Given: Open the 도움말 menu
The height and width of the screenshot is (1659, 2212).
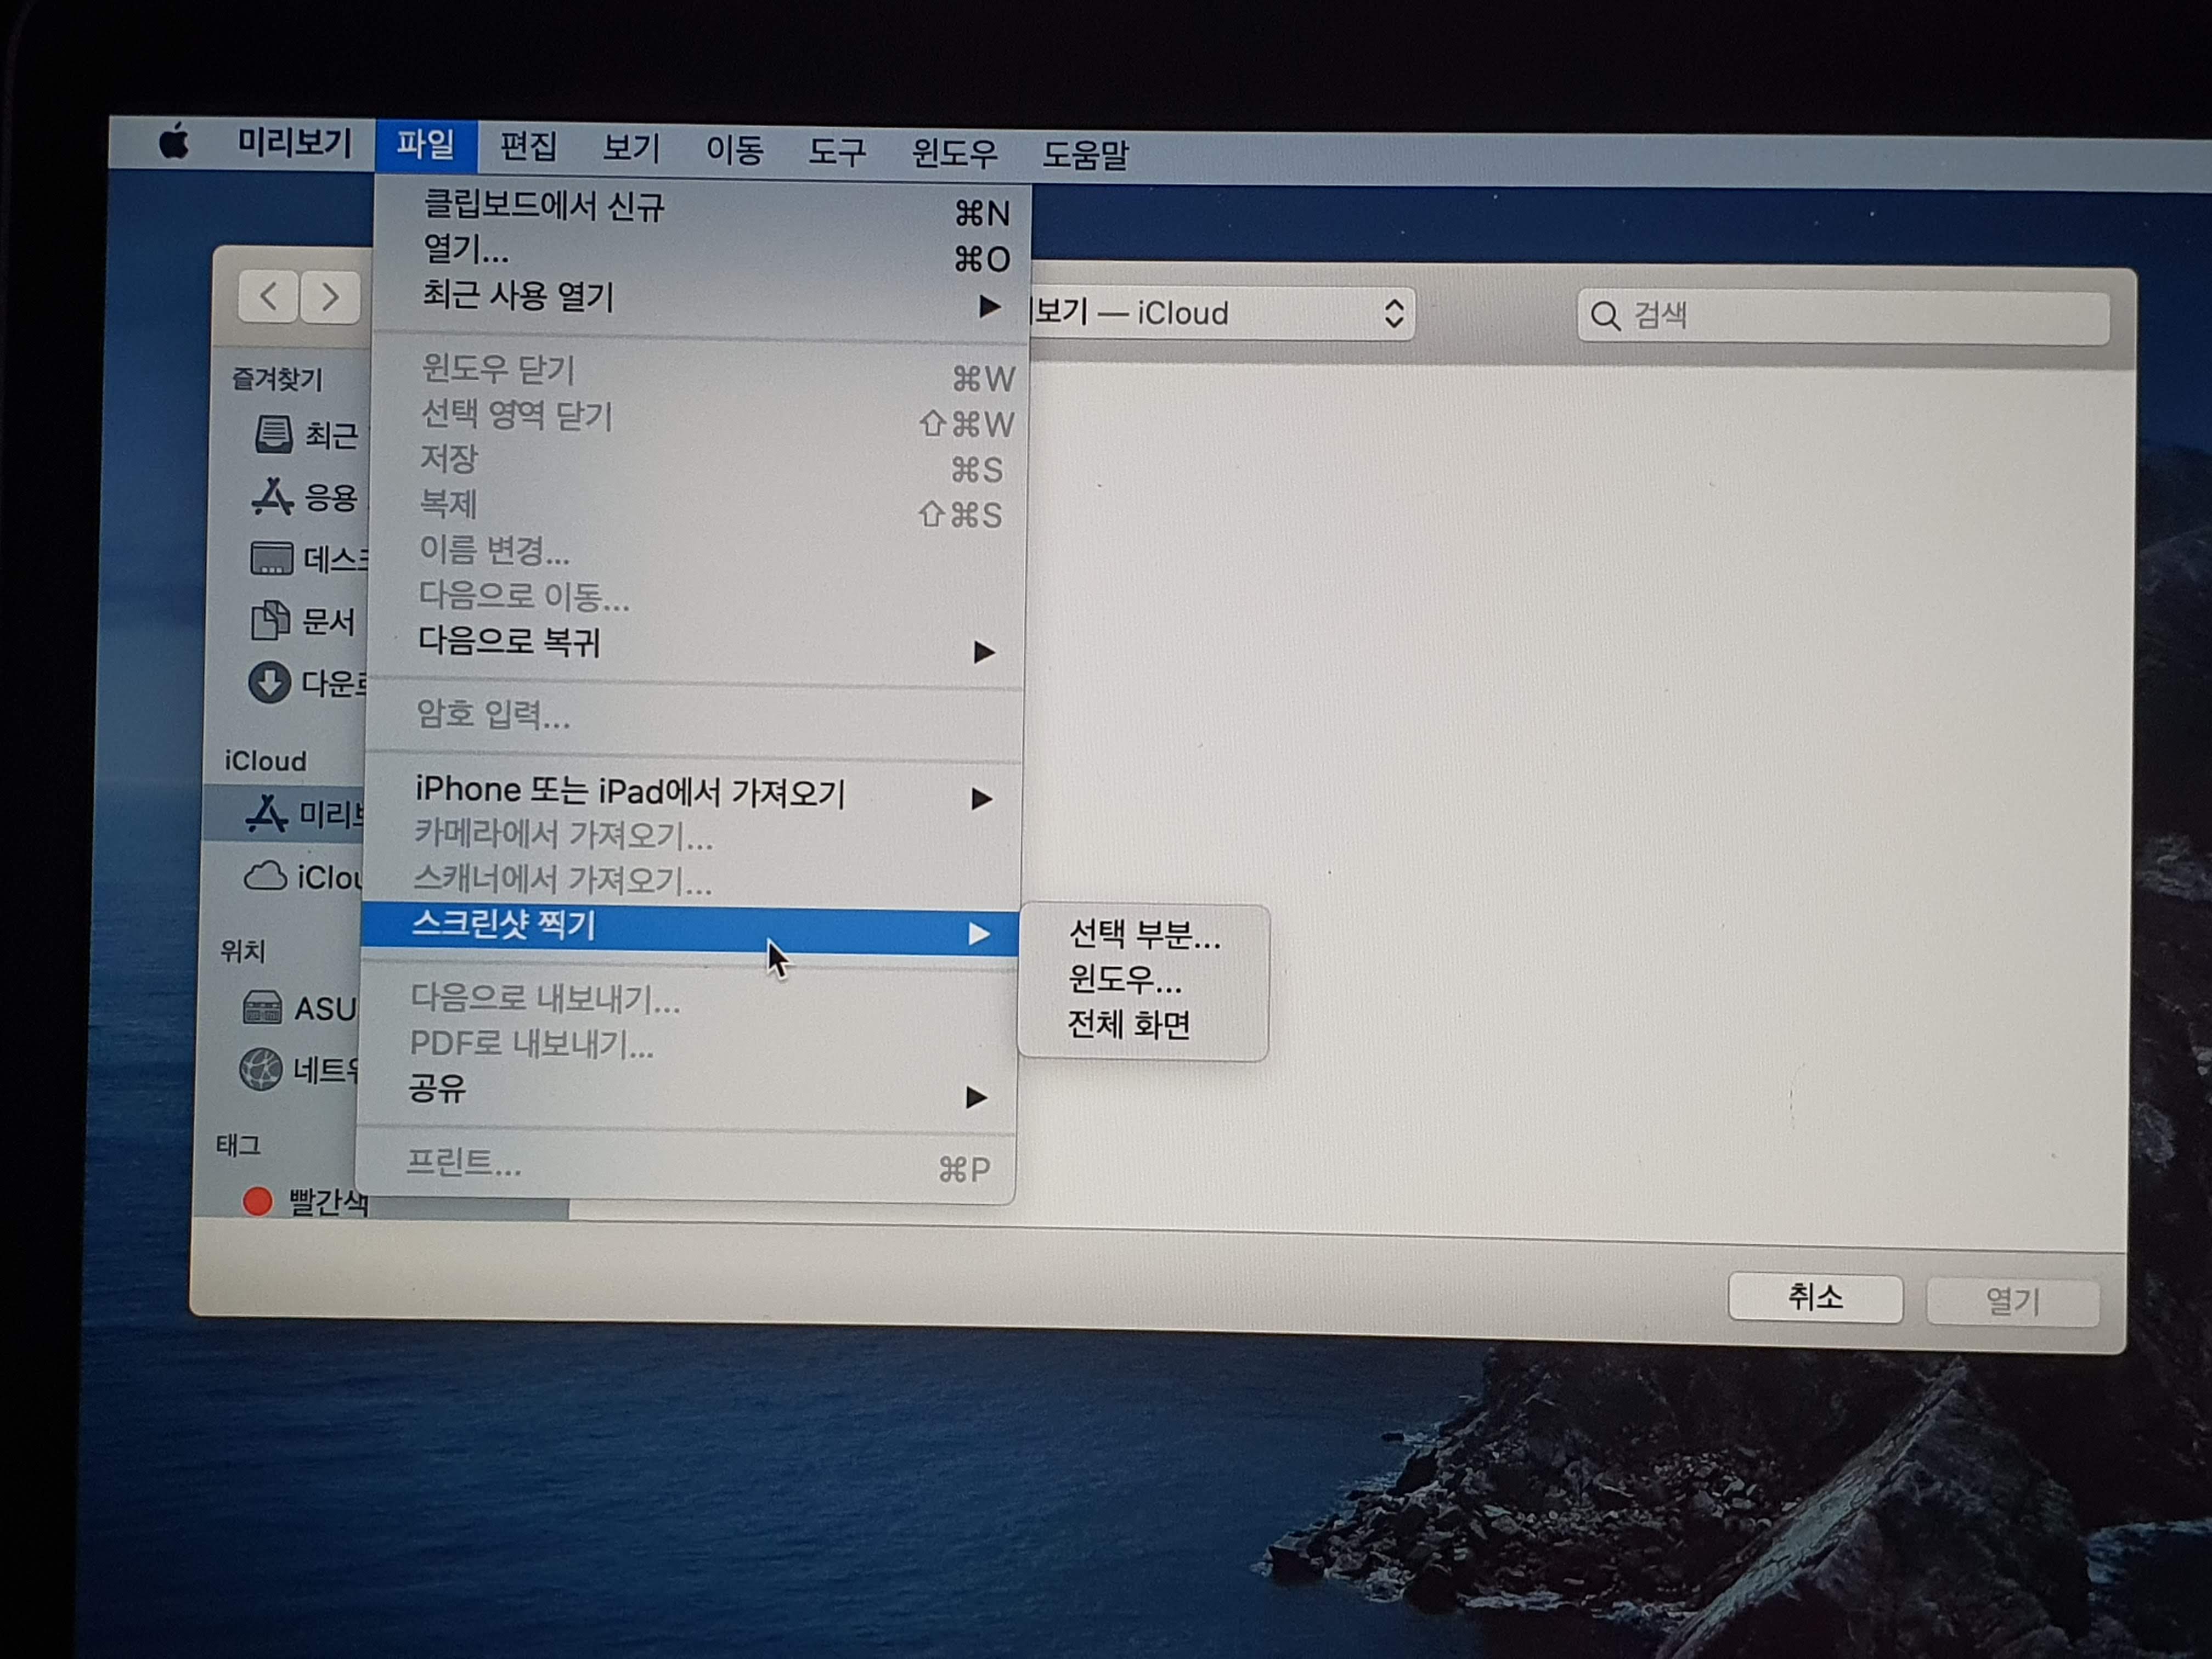Looking at the screenshot, I should tap(1085, 155).
